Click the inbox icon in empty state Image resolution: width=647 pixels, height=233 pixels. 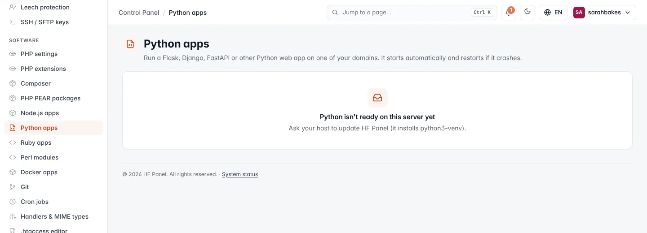377,98
